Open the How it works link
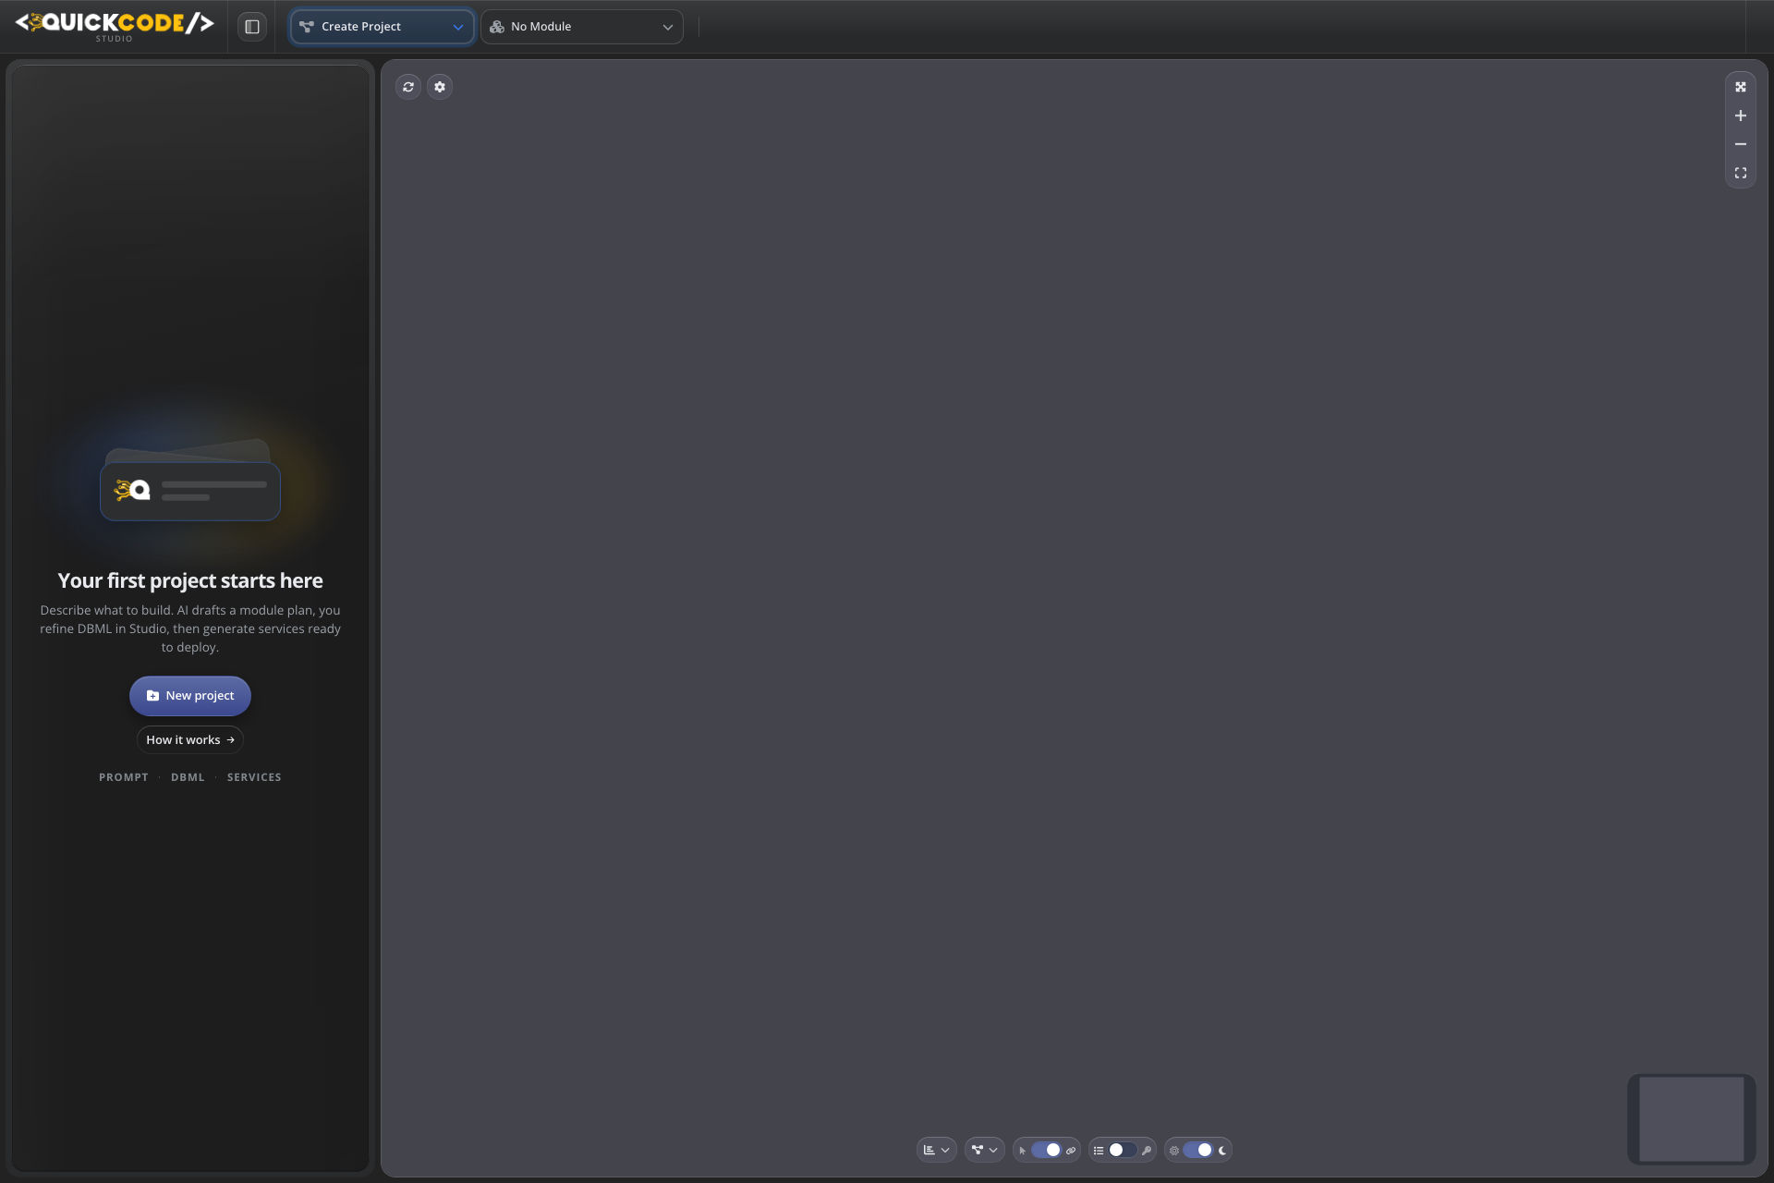This screenshot has width=1774, height=1183. (190, 740)
